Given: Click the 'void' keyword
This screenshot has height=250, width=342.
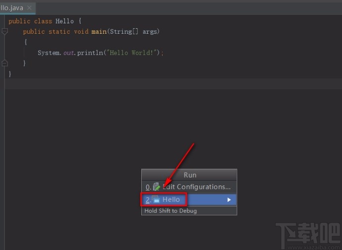Looking at the screenshot, I should click(x=81, y=31).
